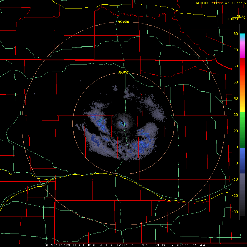Click the -30 dBZ scale value
247x247 pixels.
pos(235,212)
